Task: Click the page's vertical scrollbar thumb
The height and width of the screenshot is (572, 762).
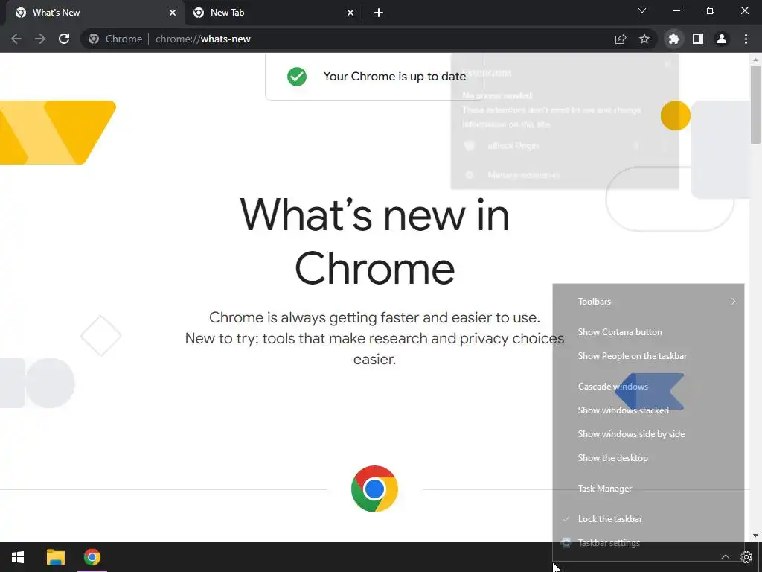Action: tap(755, 104)
